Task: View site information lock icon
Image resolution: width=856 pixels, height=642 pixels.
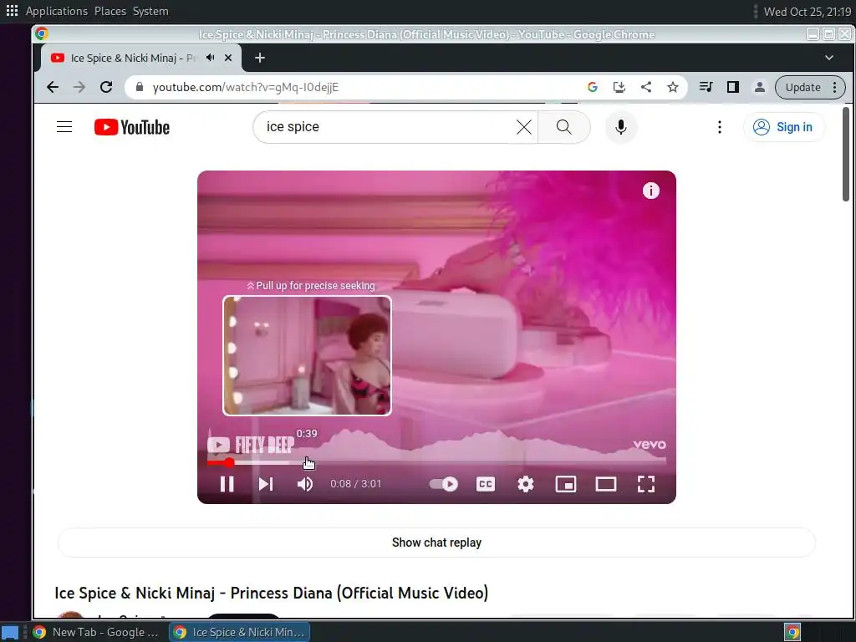Action: 140,87
